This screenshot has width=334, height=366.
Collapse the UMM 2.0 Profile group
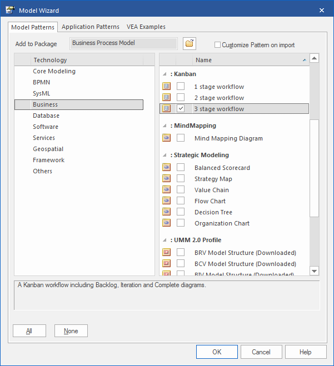tap(164, 240)
